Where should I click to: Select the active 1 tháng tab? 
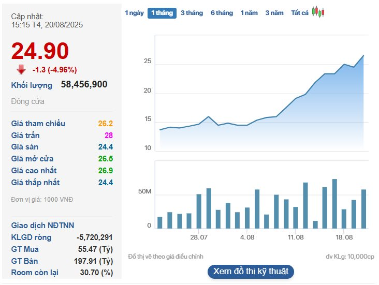pos(162,13)
